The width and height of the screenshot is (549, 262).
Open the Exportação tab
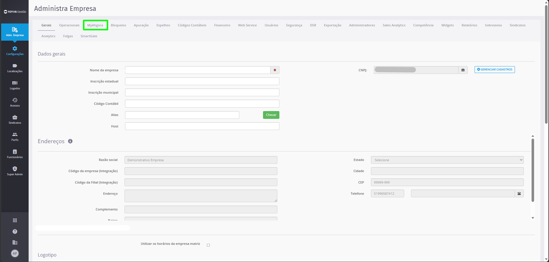coord(333,25)
